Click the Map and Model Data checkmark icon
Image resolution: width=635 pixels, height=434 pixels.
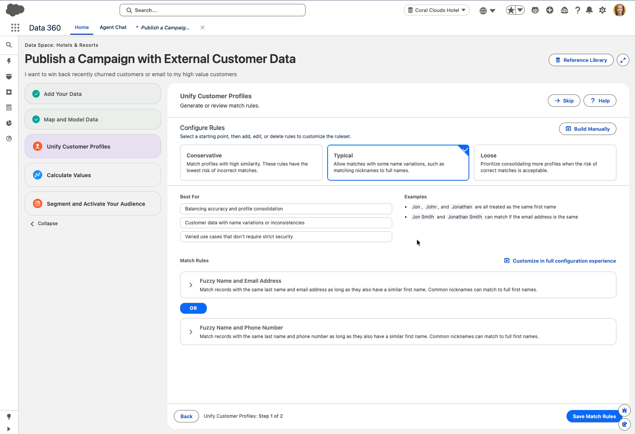point(36,119)
